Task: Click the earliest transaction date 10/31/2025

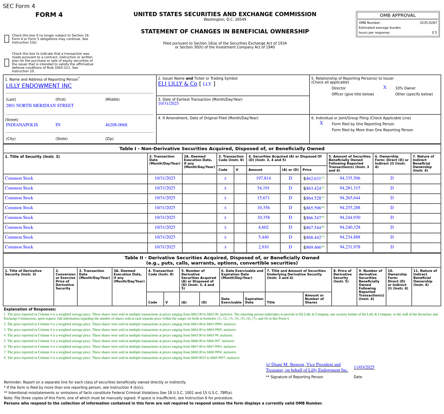Action: pyautogui.click(x=168, y=103)
